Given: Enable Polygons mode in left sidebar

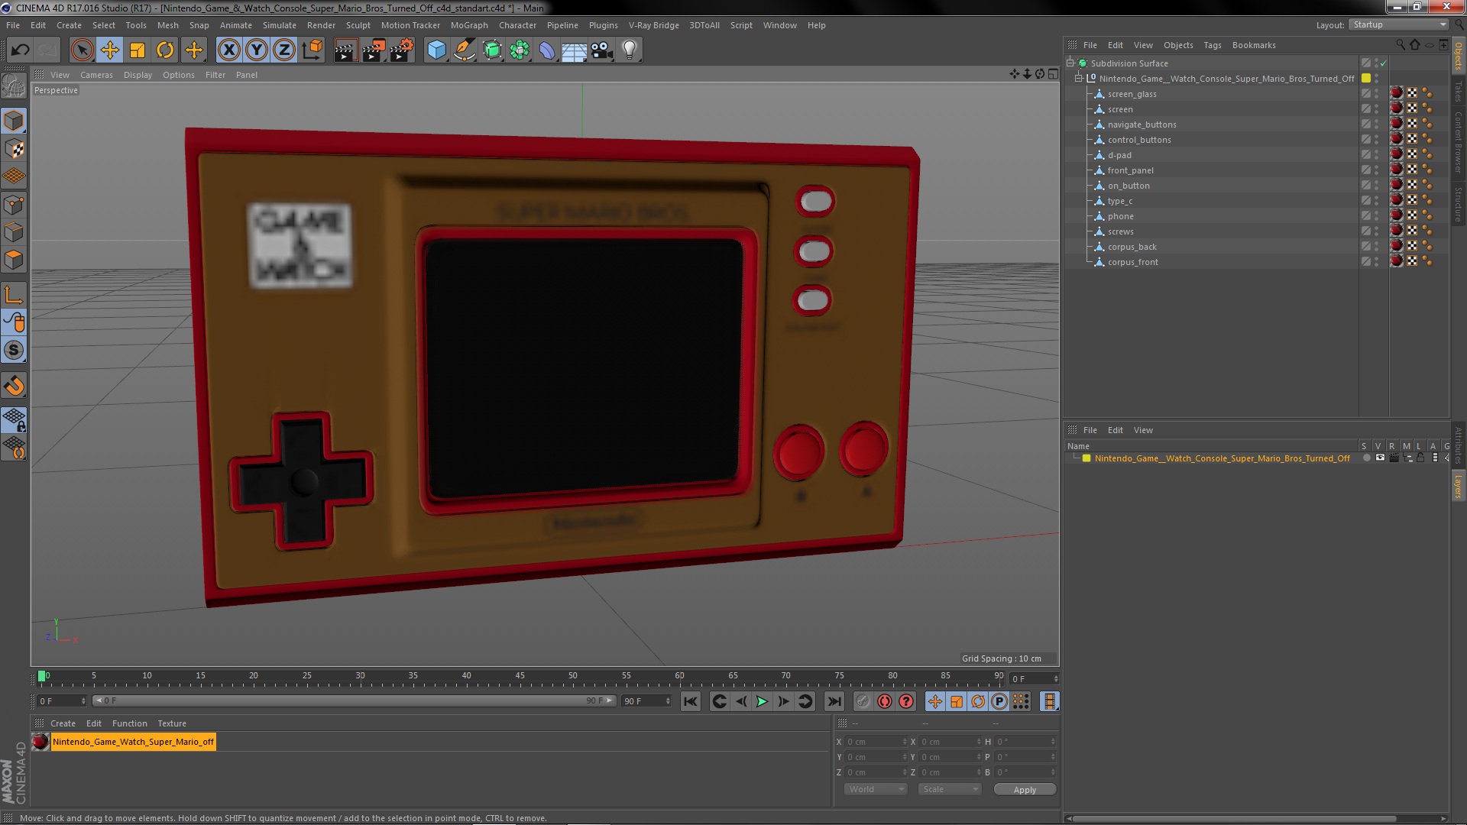Looking at the screenshot, I should pyautogui.click(x=14, y=260).
